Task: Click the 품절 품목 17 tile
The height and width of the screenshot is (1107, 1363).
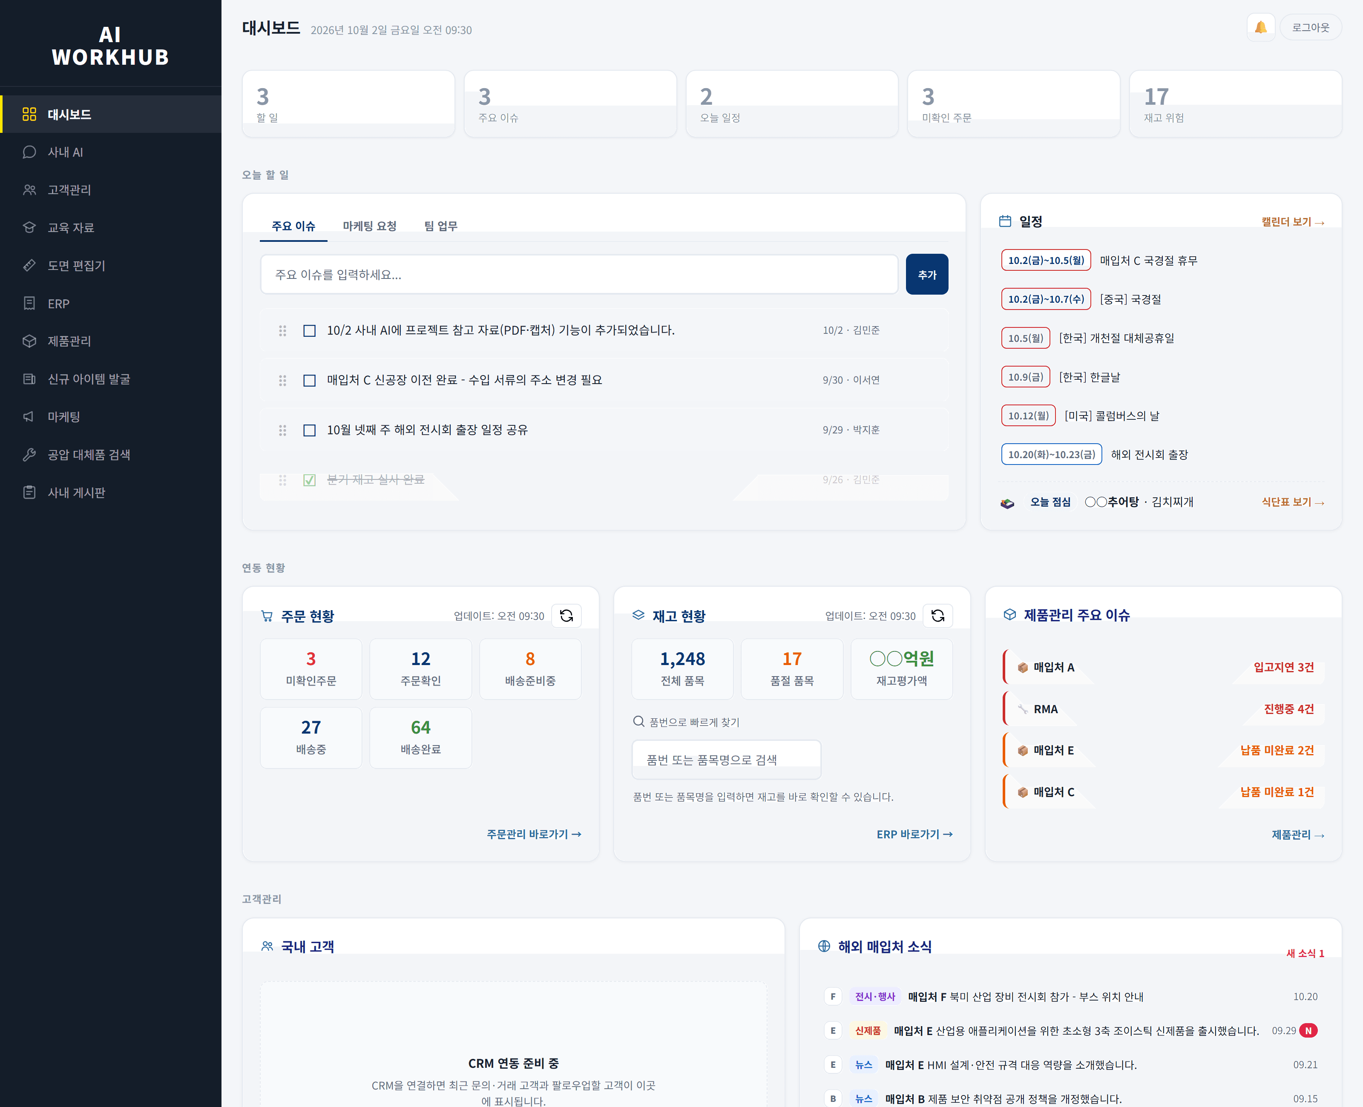Action: pyautogui.click(x=791, y=669)
